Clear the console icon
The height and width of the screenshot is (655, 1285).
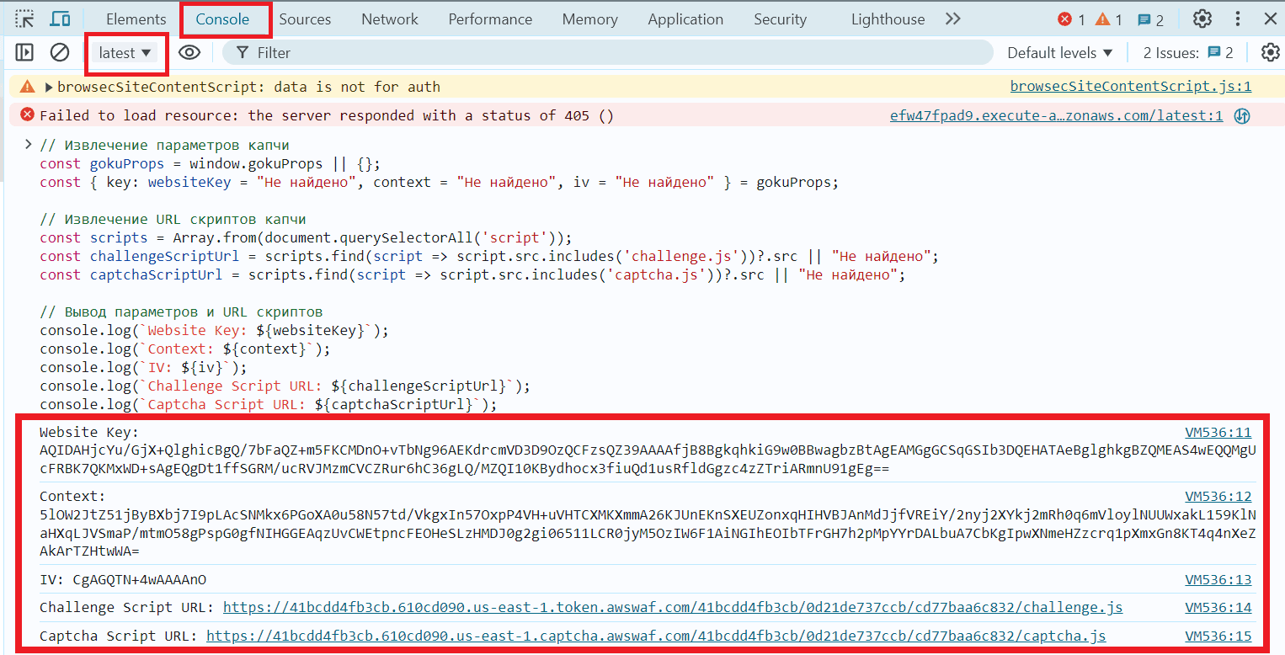[x=60, y=52]
